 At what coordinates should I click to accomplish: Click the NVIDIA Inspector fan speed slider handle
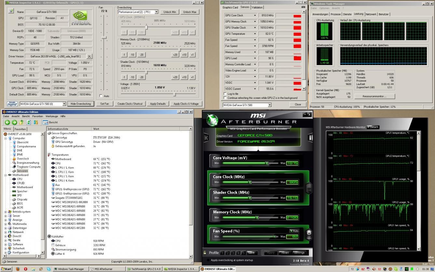point(104,37)
